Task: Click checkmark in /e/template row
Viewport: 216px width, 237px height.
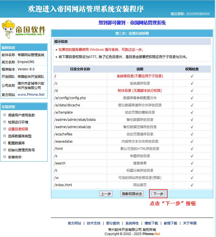Action: click(x=192, y=112)
